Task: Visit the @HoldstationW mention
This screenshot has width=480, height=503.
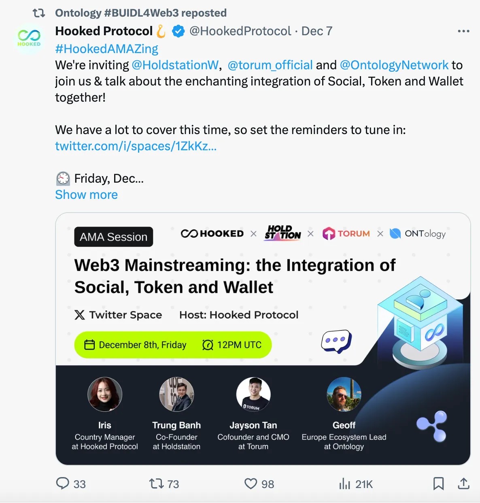Action: point(175,65)
